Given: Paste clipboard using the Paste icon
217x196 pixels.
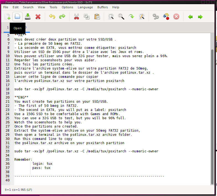Looking at the screenshot, I should [x=97, y=17].
